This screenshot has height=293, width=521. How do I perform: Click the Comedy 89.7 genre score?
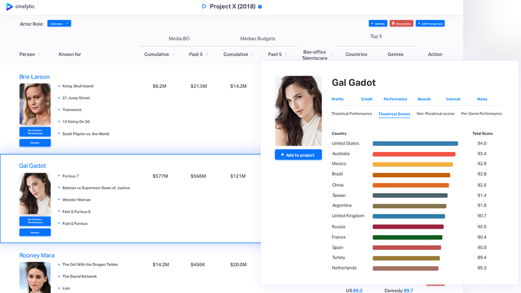[x=399, y=290]
